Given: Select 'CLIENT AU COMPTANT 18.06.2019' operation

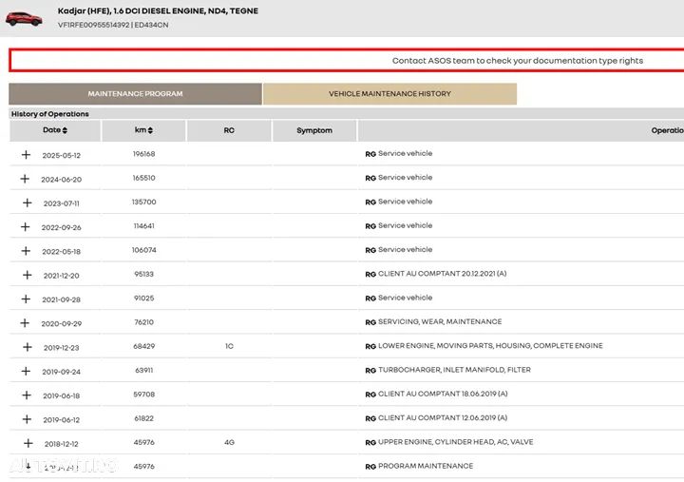Looking at the screenshot, I should pyautogui.click(x=443, y=394).
